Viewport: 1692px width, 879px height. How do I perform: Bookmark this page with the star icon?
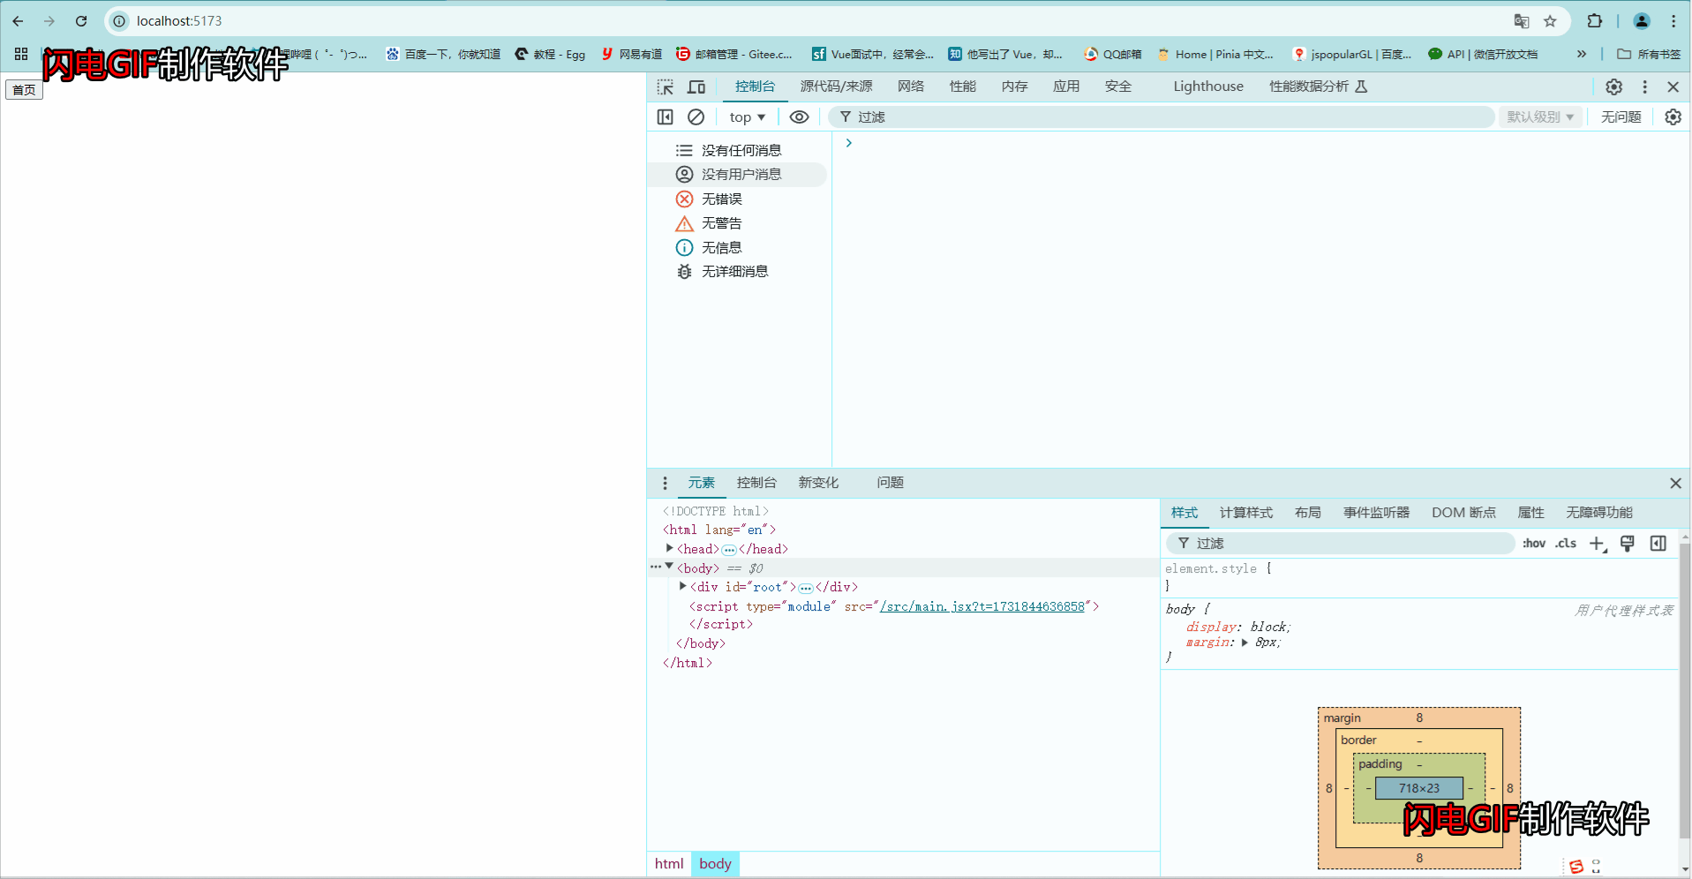click(1550, 21)
